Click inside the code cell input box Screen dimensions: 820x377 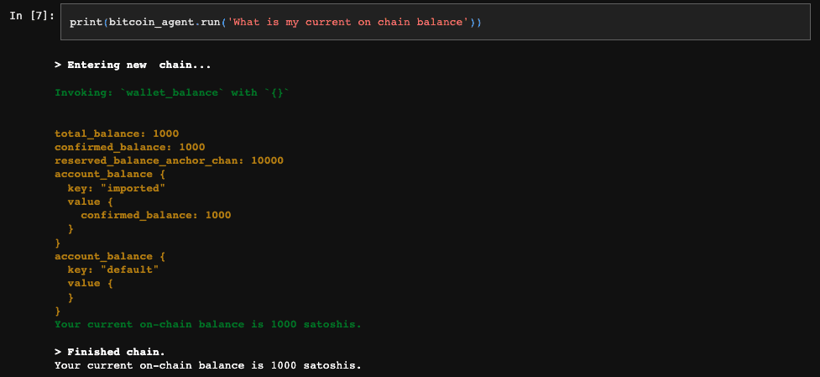point(435,22)
